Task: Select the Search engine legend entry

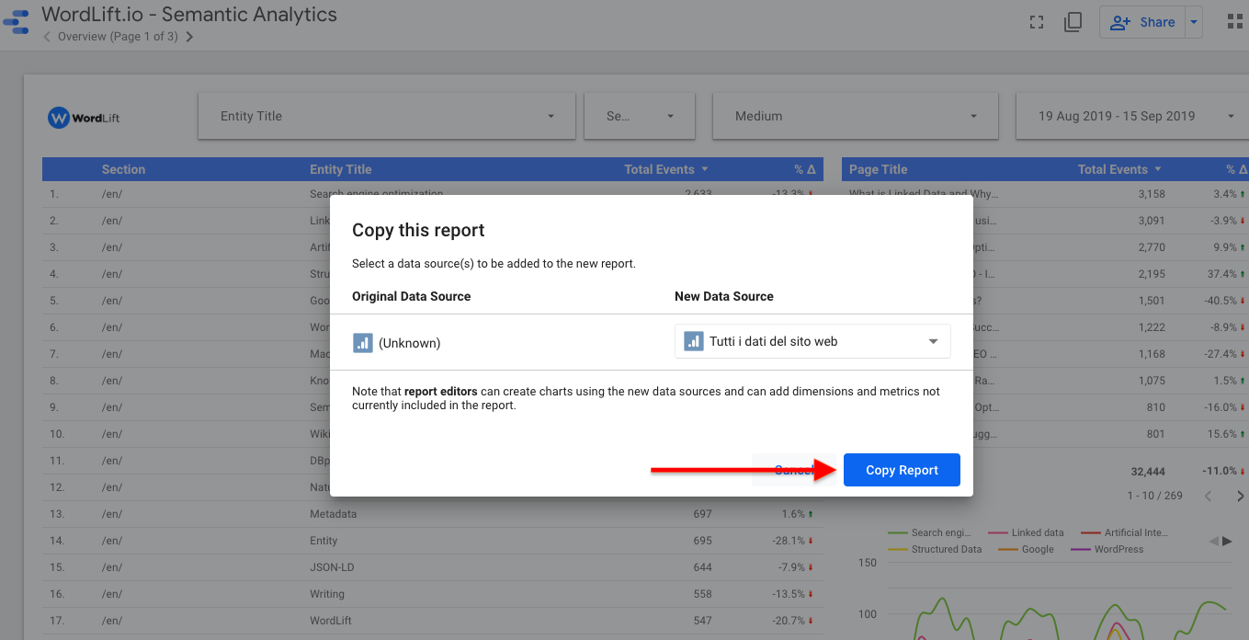Action: point(932,532)
